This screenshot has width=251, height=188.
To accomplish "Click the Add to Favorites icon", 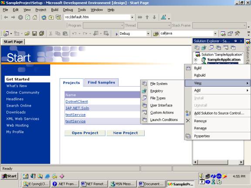I will (58, 17).
